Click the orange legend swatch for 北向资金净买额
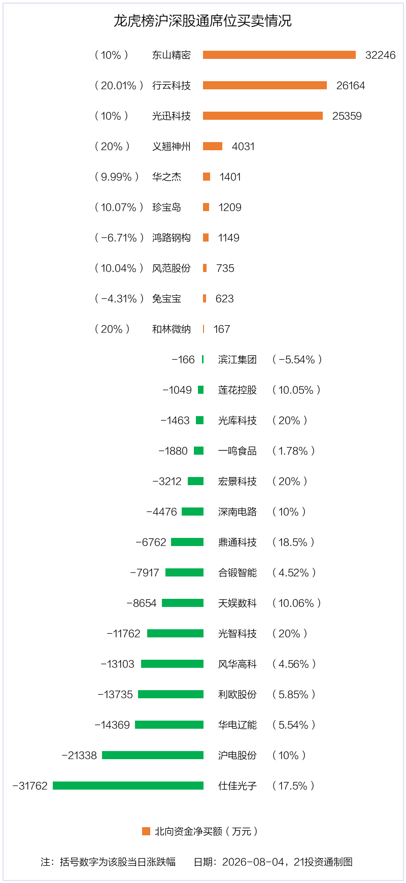The width and height of the screenshot is (406, 883). pos(146,831)
